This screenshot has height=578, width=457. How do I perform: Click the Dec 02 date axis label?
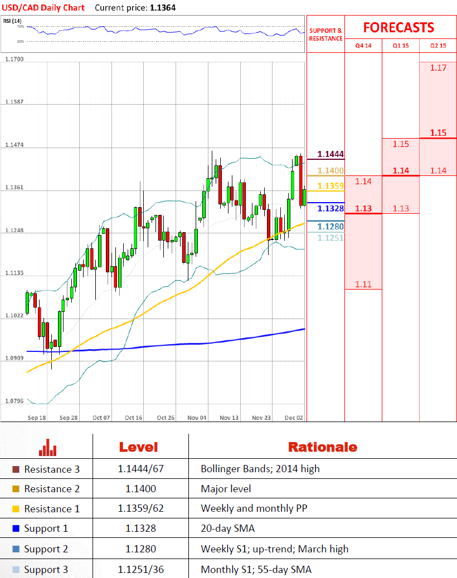(x=294, y=418)
